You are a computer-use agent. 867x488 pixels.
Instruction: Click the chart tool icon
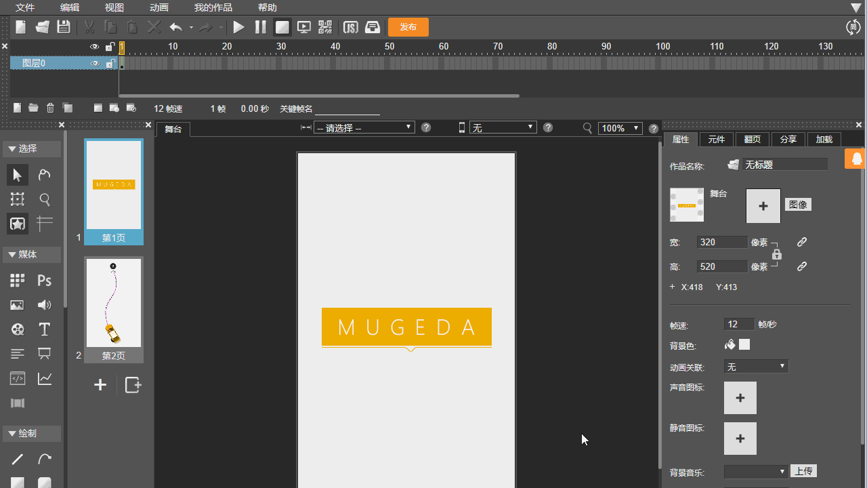click(x=45, y=378)
